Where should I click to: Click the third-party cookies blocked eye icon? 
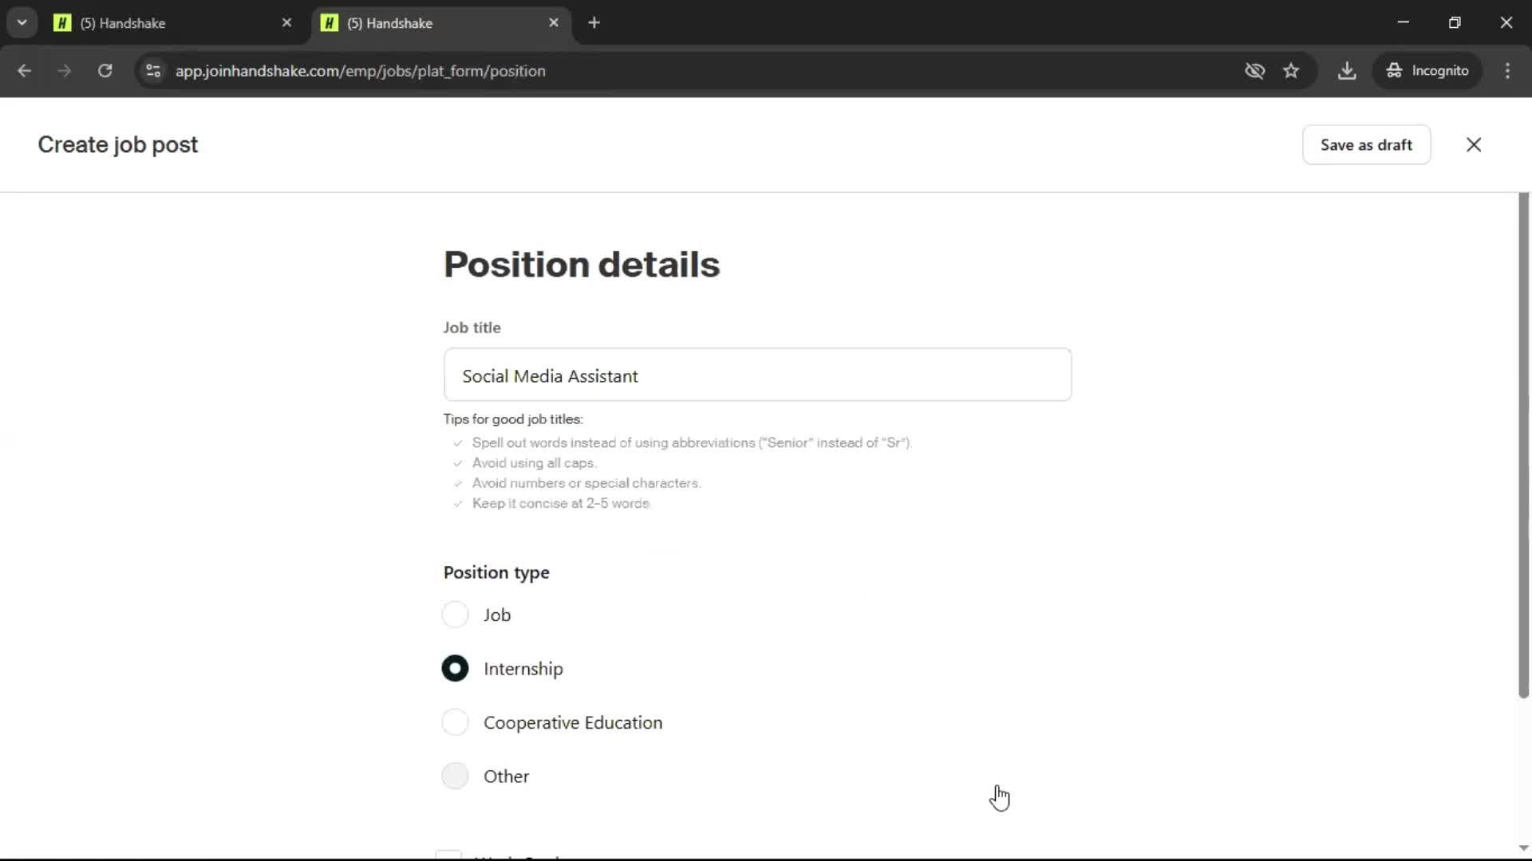pyautogui.click(x=1254, y=71)
